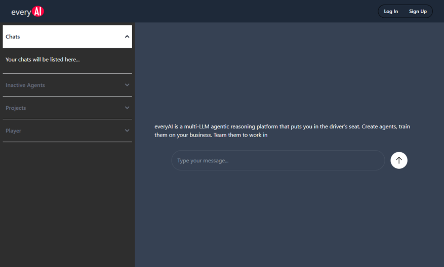Open the Log In link
Viewport: 444px width, 267px height.
point(391,11)
